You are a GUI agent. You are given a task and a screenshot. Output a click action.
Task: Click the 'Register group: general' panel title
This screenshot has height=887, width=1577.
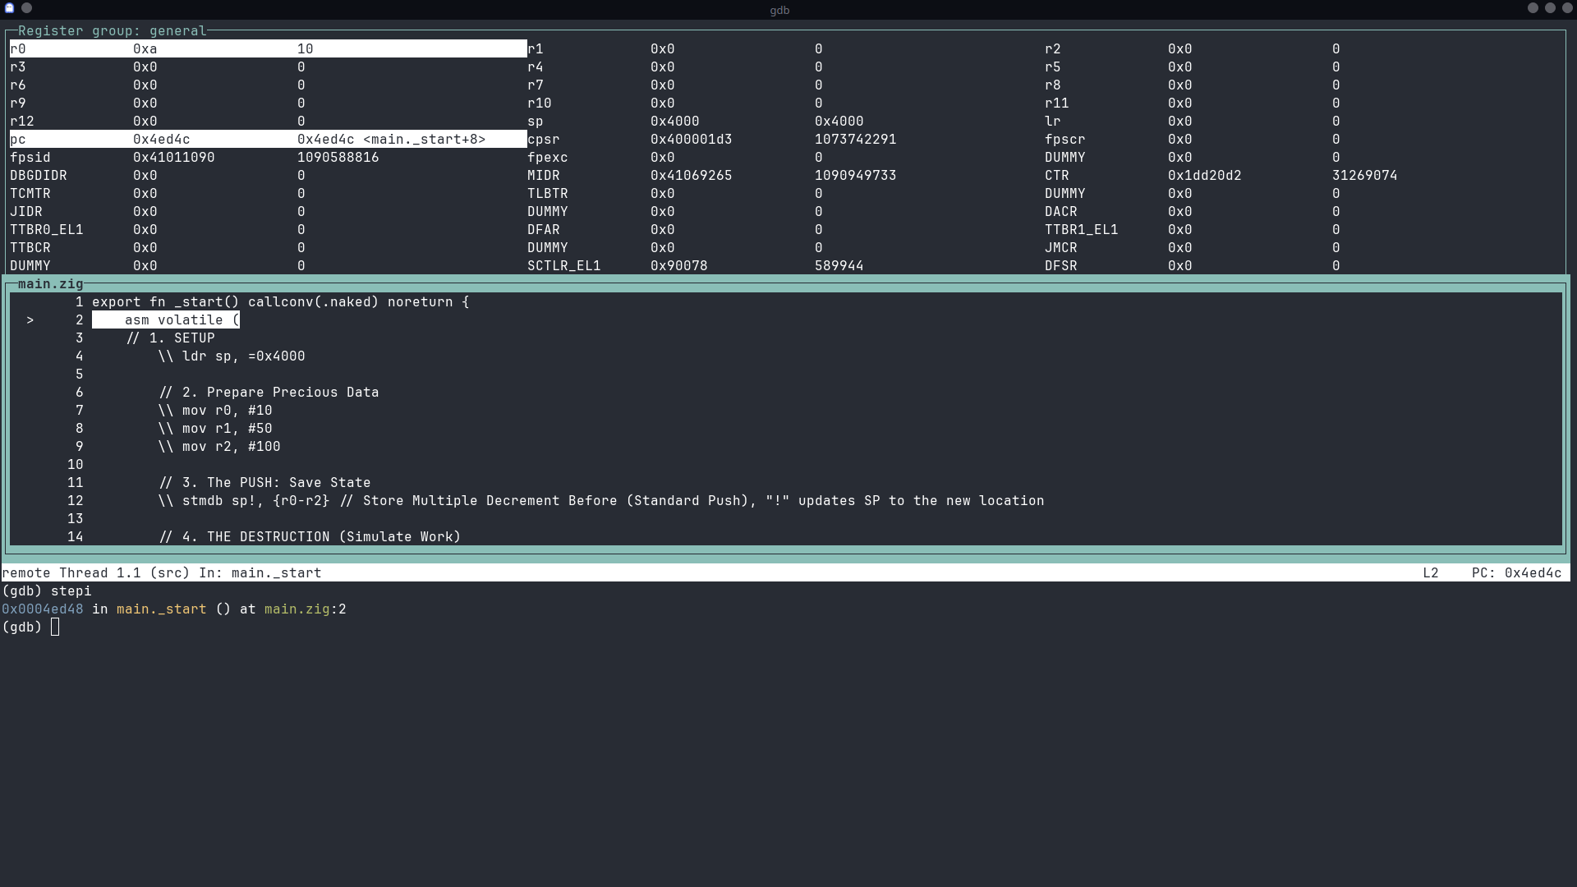tap(113, 31)
